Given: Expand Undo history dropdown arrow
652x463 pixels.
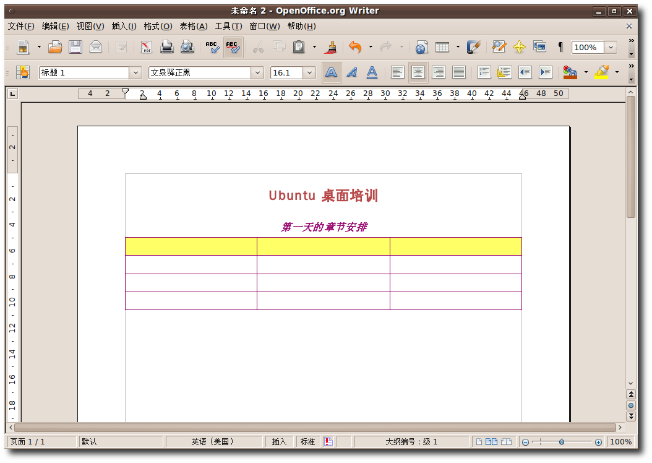Looking at the screenshot, I should pos(371,48).
